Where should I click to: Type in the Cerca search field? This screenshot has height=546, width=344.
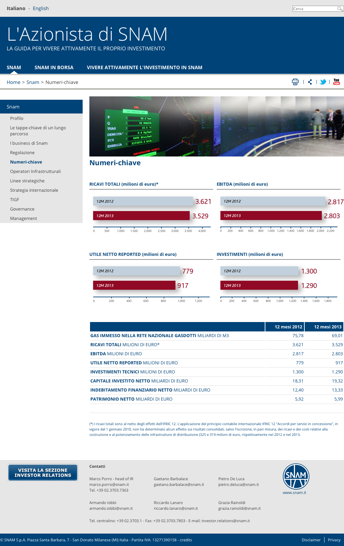point(314,9)
